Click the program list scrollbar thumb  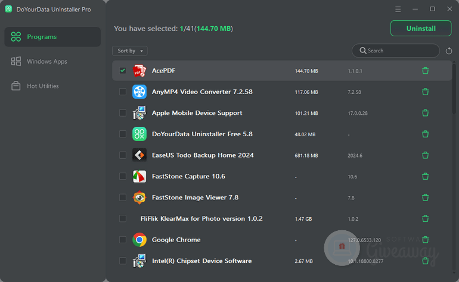(454, 89)
